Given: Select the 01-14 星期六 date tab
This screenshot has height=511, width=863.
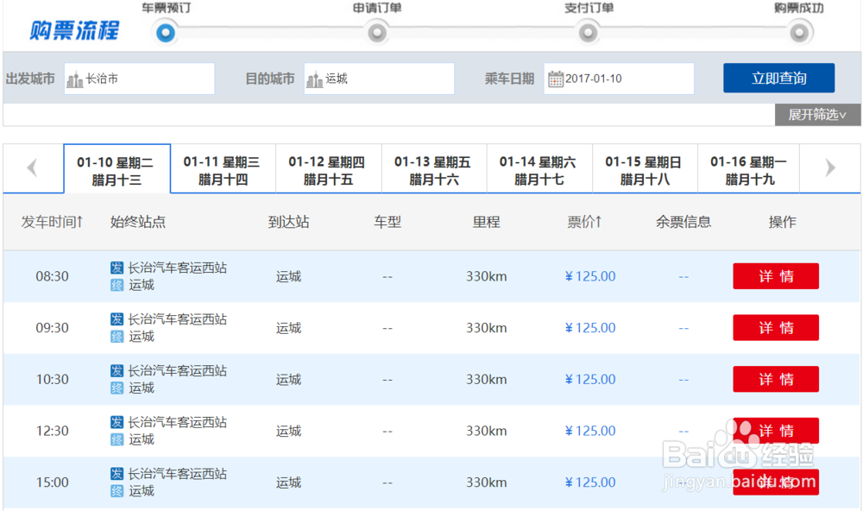Looking at the screenshot, I should coord(539,168).
